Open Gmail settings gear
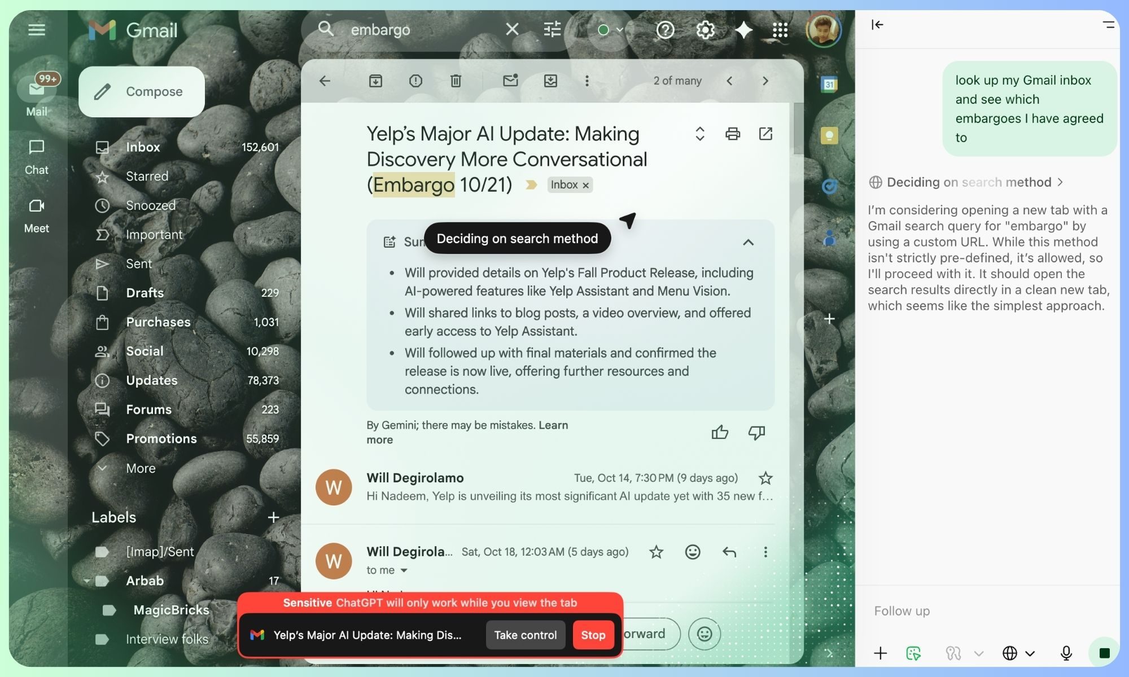 [705, 29]
